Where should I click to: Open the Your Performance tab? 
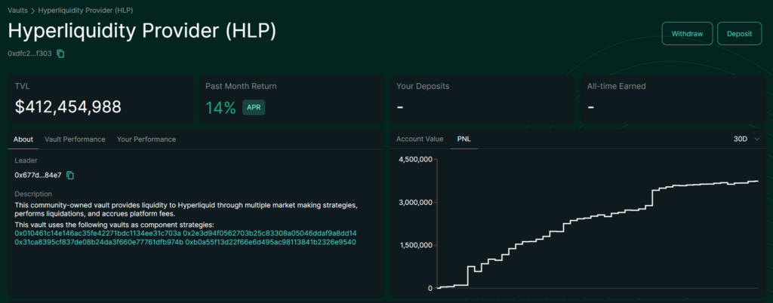point(146,139)
